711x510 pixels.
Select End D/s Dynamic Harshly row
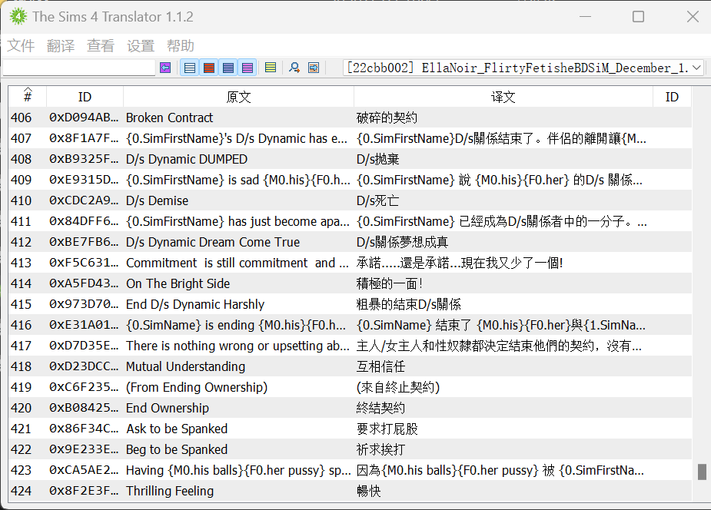click(350, 304)
